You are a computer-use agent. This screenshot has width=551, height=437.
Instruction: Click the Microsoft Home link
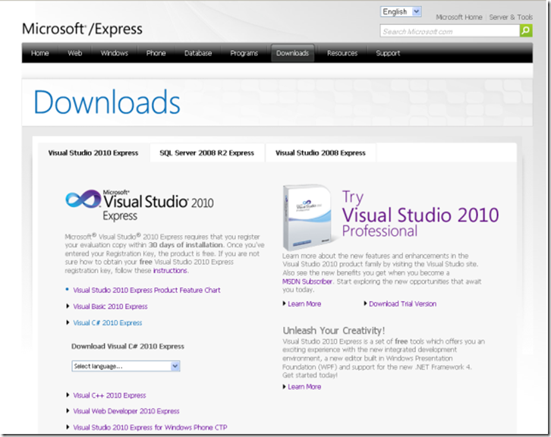pos(458,17)
